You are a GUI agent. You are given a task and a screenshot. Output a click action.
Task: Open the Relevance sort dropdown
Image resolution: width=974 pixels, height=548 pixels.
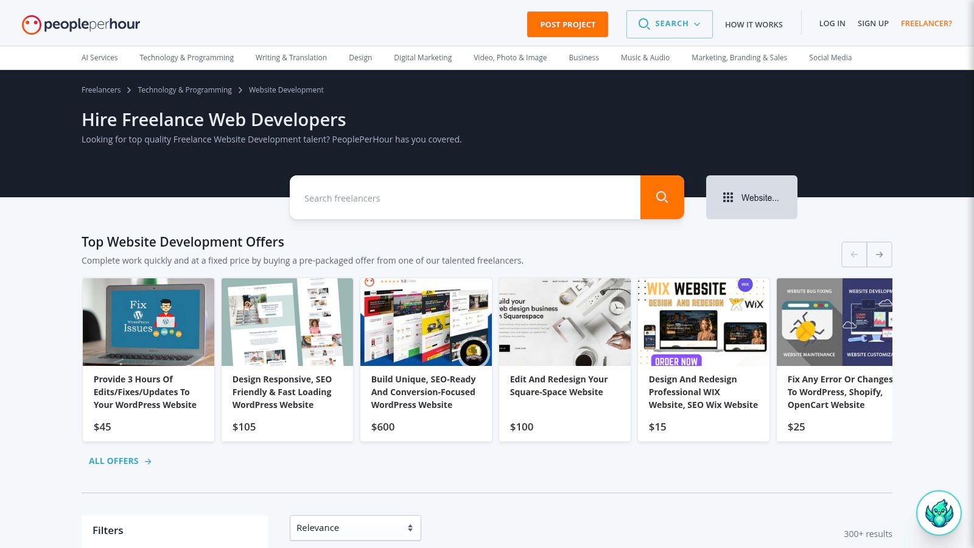tap(355, 528)
